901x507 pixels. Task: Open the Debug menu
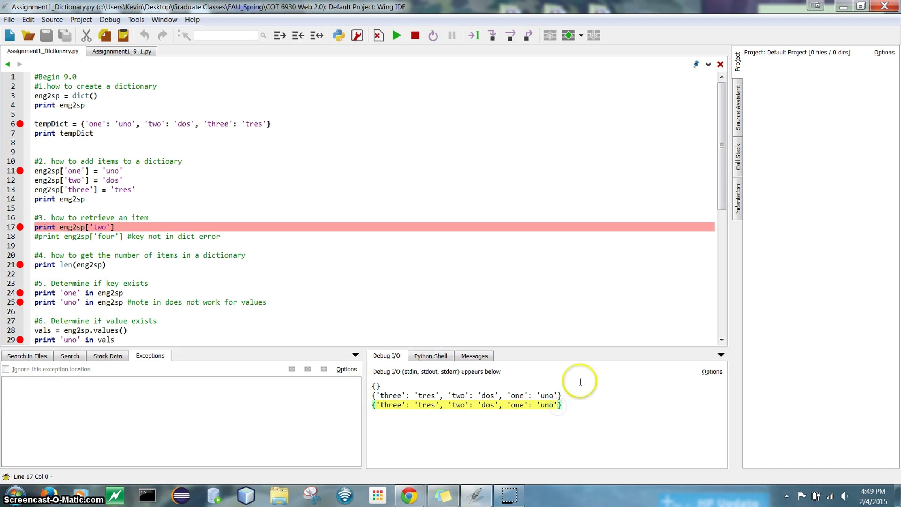click(x=110, y=20)
